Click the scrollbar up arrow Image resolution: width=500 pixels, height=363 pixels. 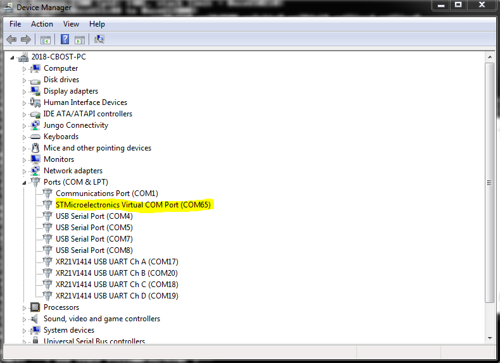(489, 57)
